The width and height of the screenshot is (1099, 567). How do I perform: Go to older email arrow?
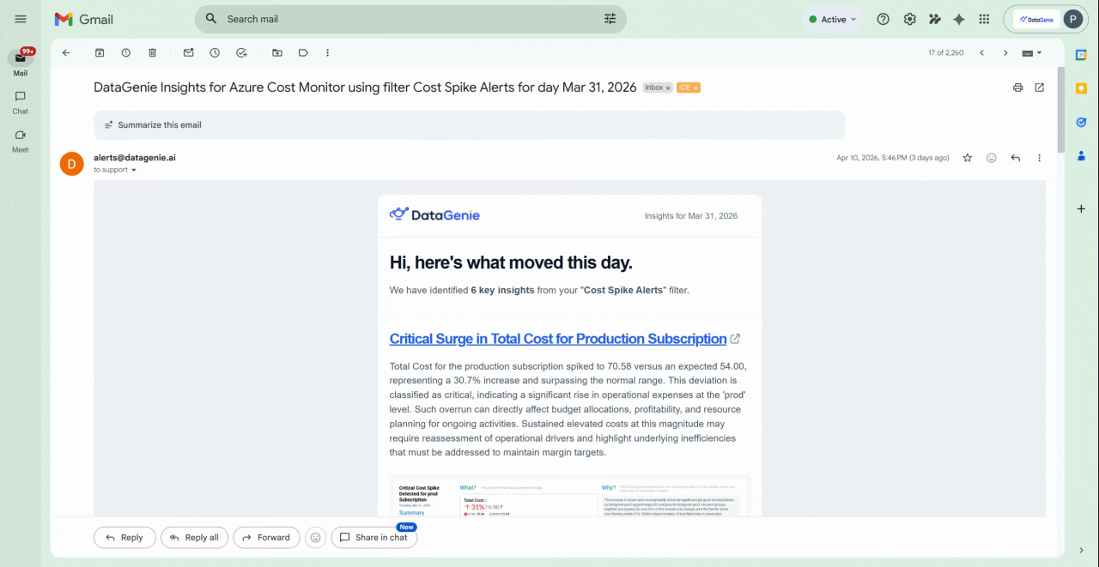coord(1005,52)
